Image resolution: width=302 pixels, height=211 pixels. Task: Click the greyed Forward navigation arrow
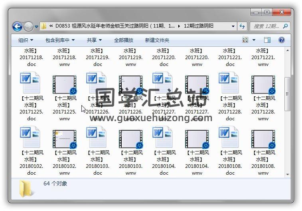click(x=28, y=26)
